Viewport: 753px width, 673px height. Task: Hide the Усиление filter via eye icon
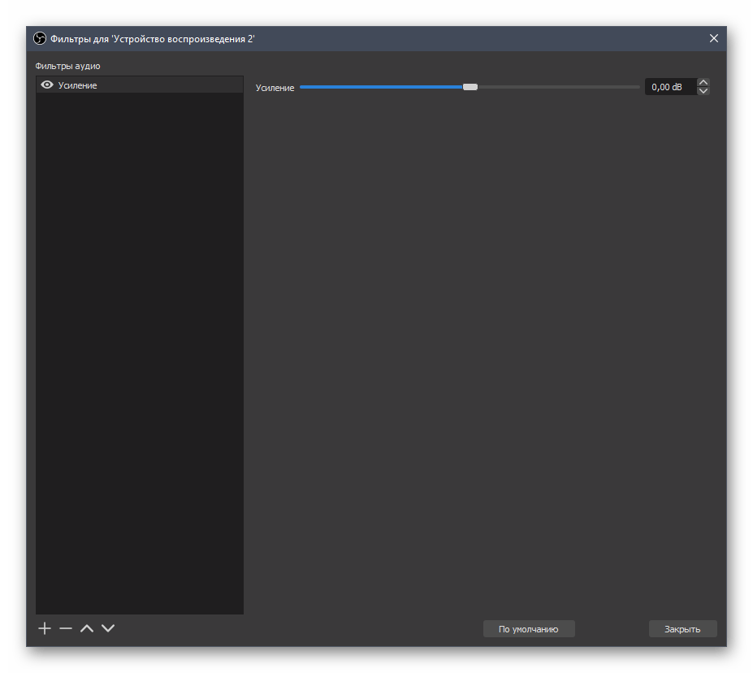pyautogui.click(x=47, y=85)
